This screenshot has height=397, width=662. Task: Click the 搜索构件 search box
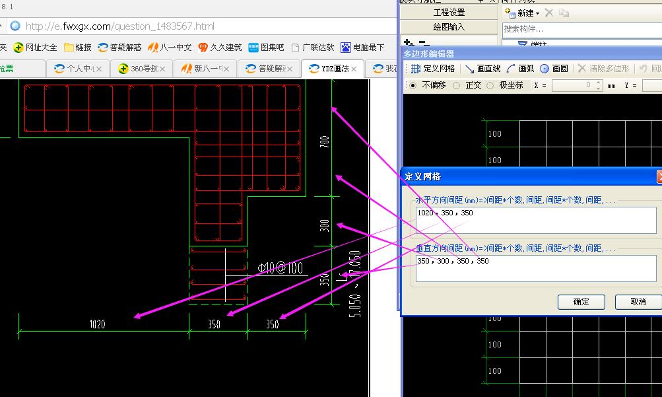tap(581, 29)
